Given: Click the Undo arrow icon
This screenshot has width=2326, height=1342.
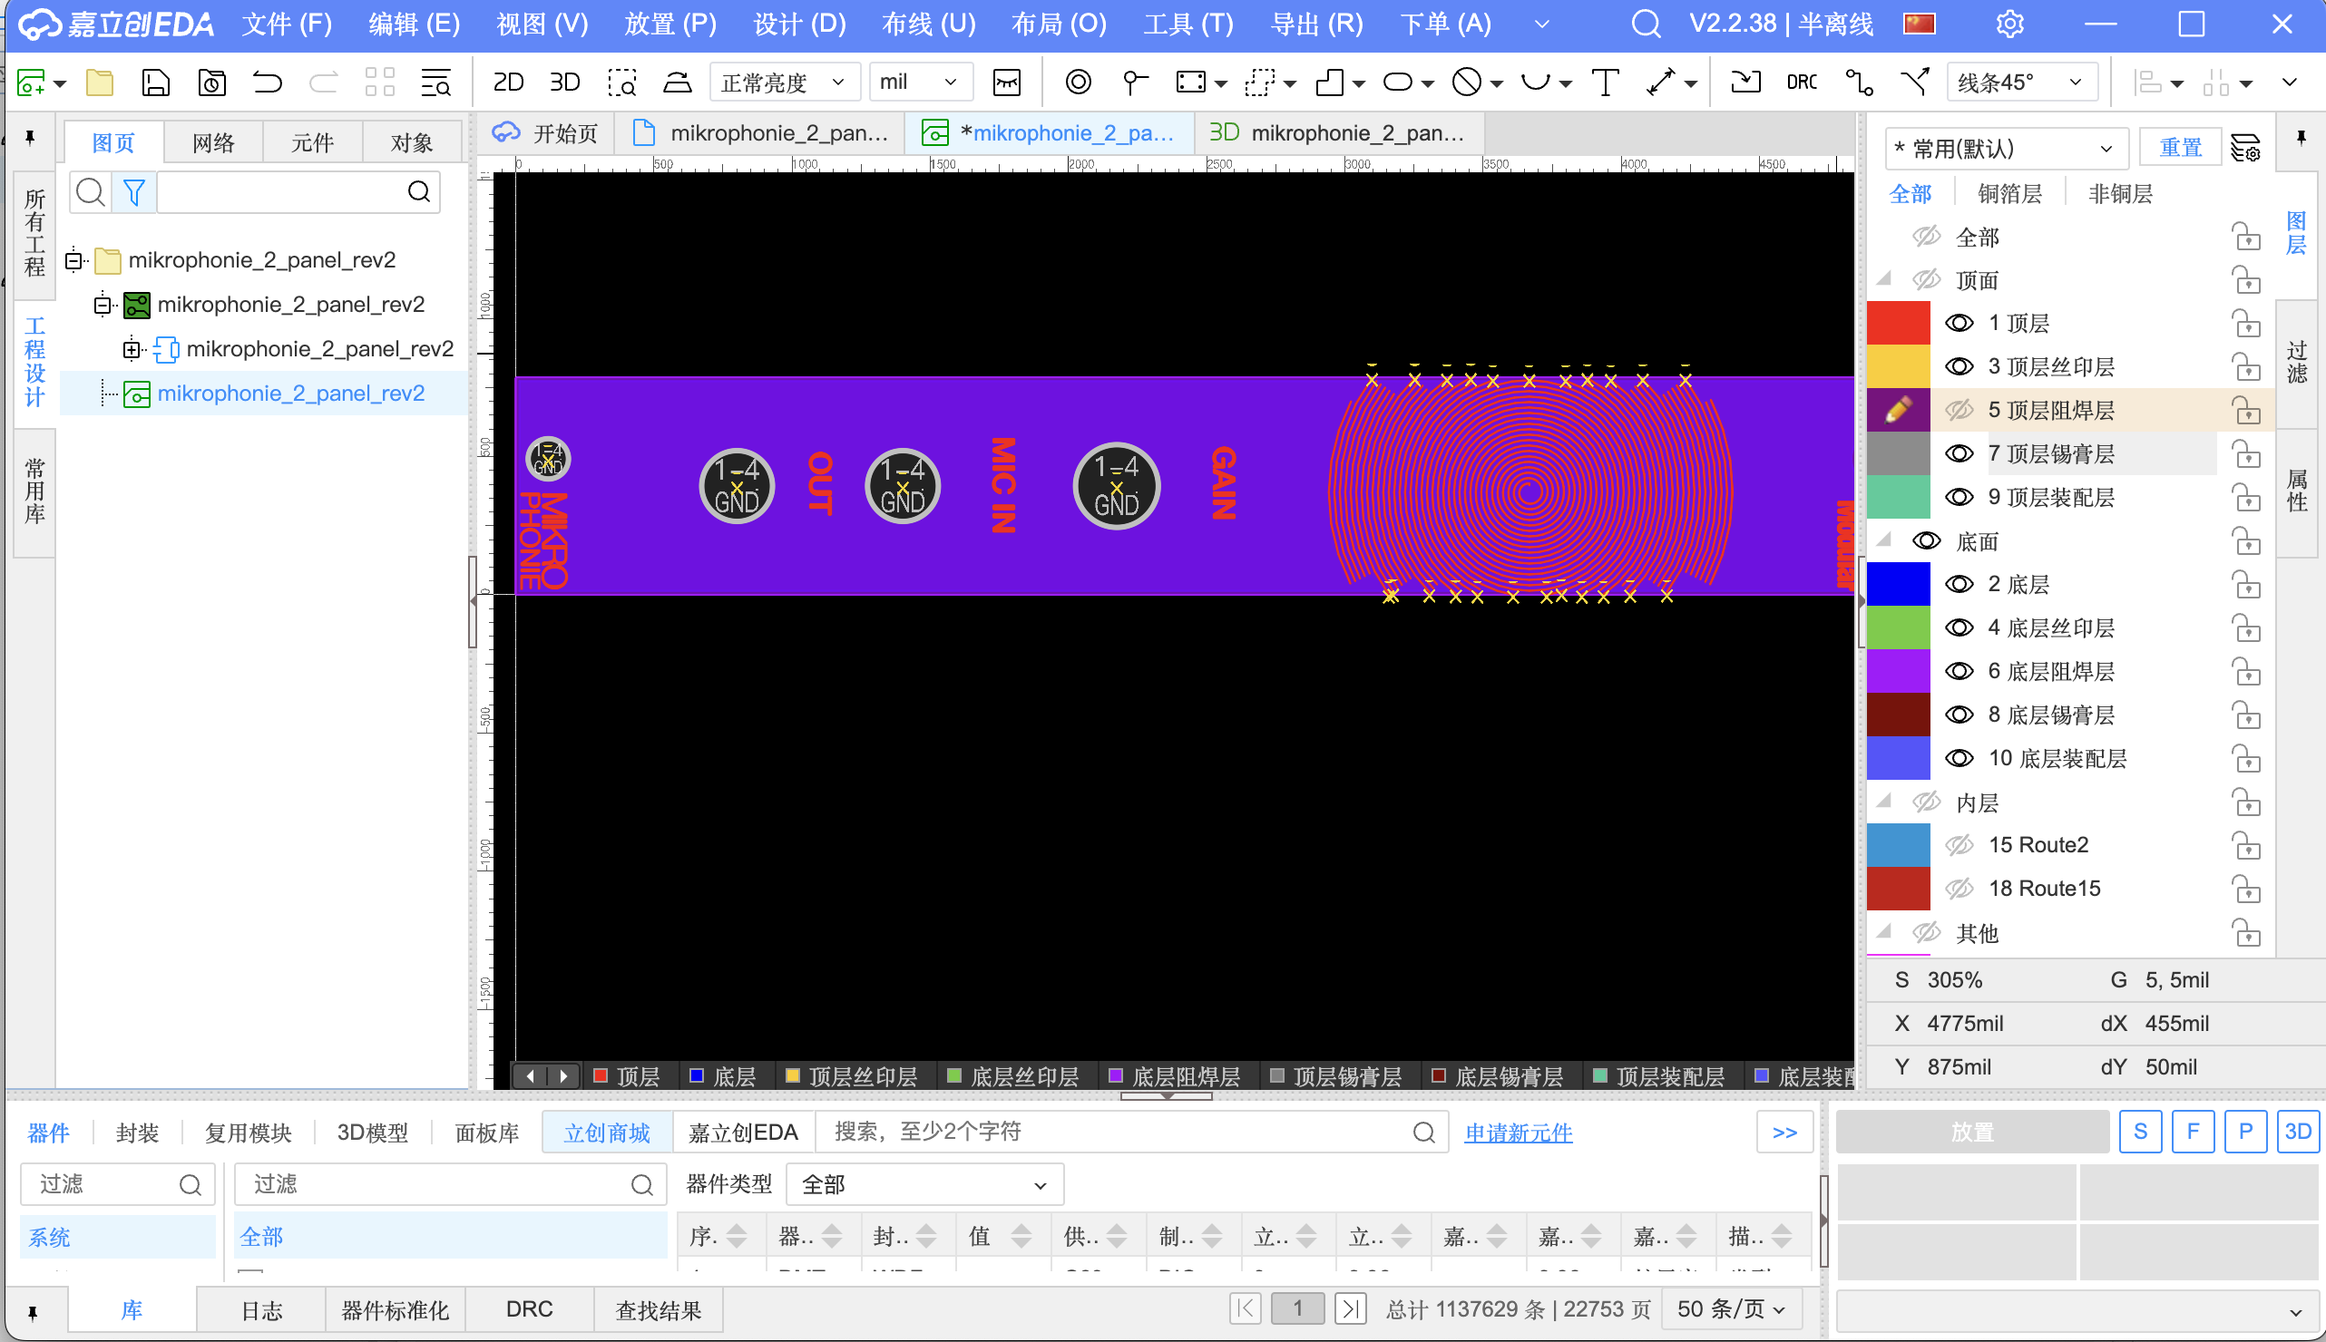Looking at the screenshot, I should (268, 83).
